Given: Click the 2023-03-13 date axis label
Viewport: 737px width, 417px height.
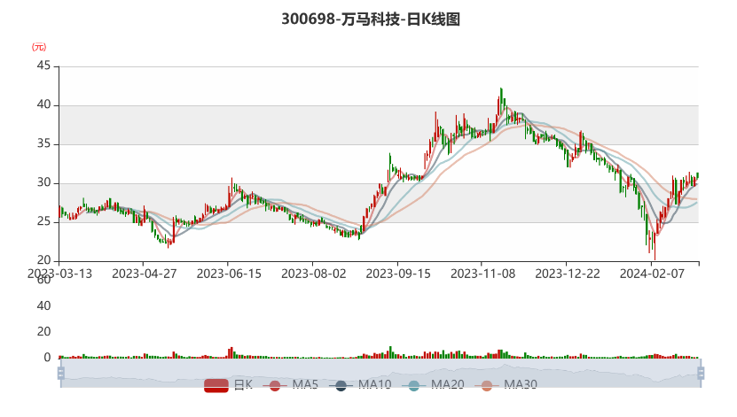Looking at the screenshot, I should (59, 274).
